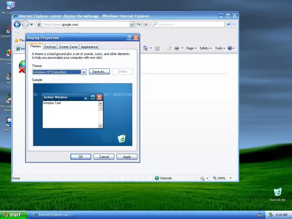292x219 pixels.
Task: Open the Page menu
Action: (x=191, y=48)
